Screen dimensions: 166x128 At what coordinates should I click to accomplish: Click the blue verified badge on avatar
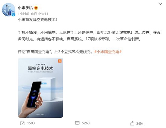tap(13, 14)
